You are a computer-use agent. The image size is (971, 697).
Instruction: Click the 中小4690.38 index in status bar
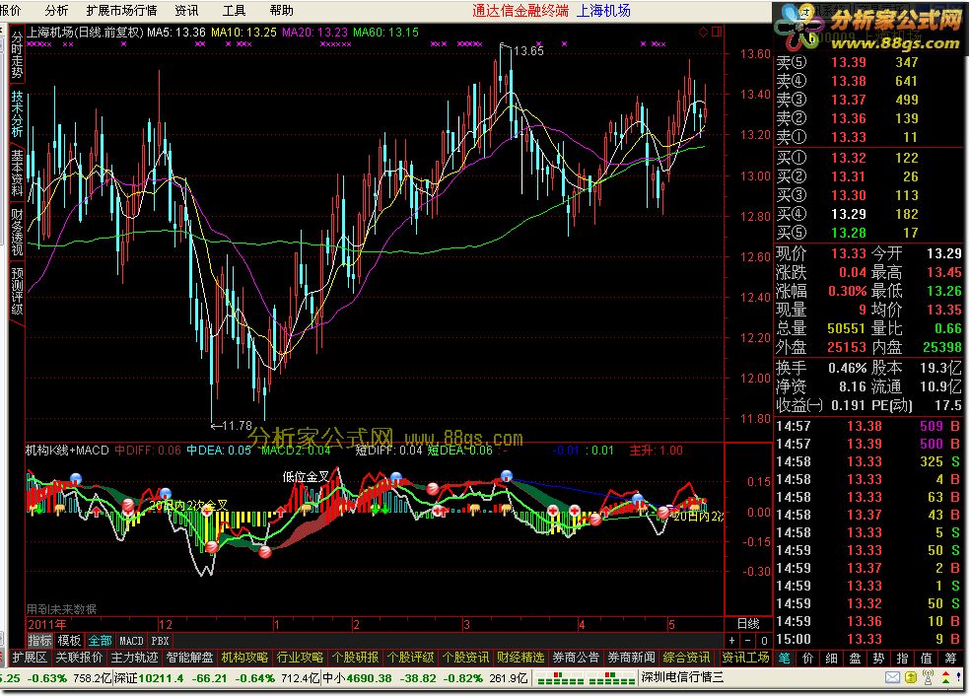click(357, 678)
